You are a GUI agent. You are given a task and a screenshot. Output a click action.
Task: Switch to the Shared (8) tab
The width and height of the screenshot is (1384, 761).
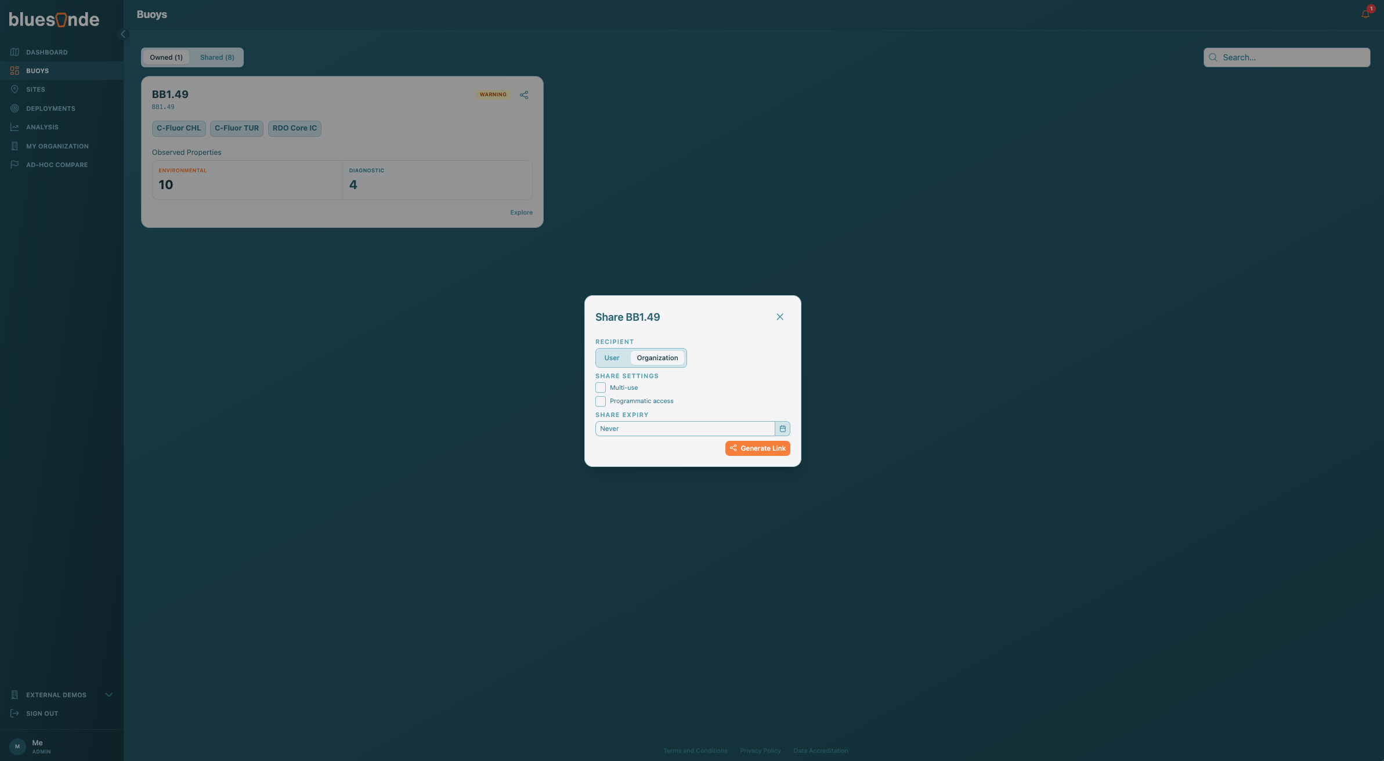click(217, 57)
